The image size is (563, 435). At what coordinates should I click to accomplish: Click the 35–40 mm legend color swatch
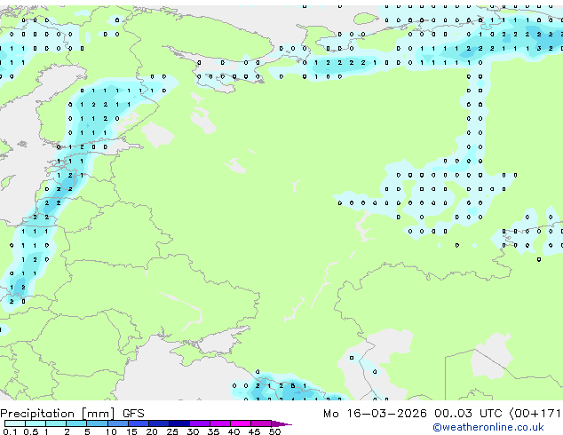(x=219, y=423)
